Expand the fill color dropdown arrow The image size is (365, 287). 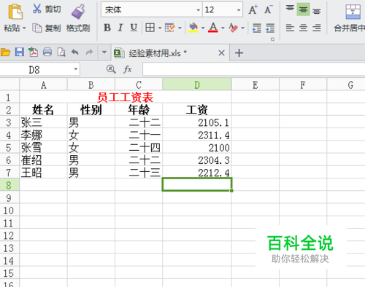203,28
